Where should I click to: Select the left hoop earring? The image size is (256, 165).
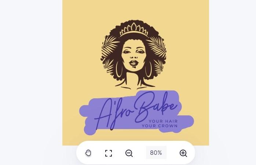119,69
